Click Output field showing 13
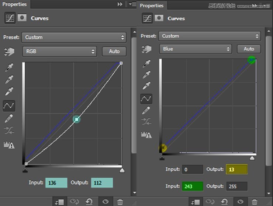 click(x=236, y=169)
